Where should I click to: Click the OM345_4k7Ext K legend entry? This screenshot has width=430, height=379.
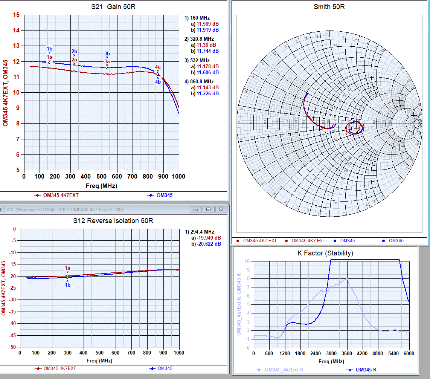click(279, 370)
